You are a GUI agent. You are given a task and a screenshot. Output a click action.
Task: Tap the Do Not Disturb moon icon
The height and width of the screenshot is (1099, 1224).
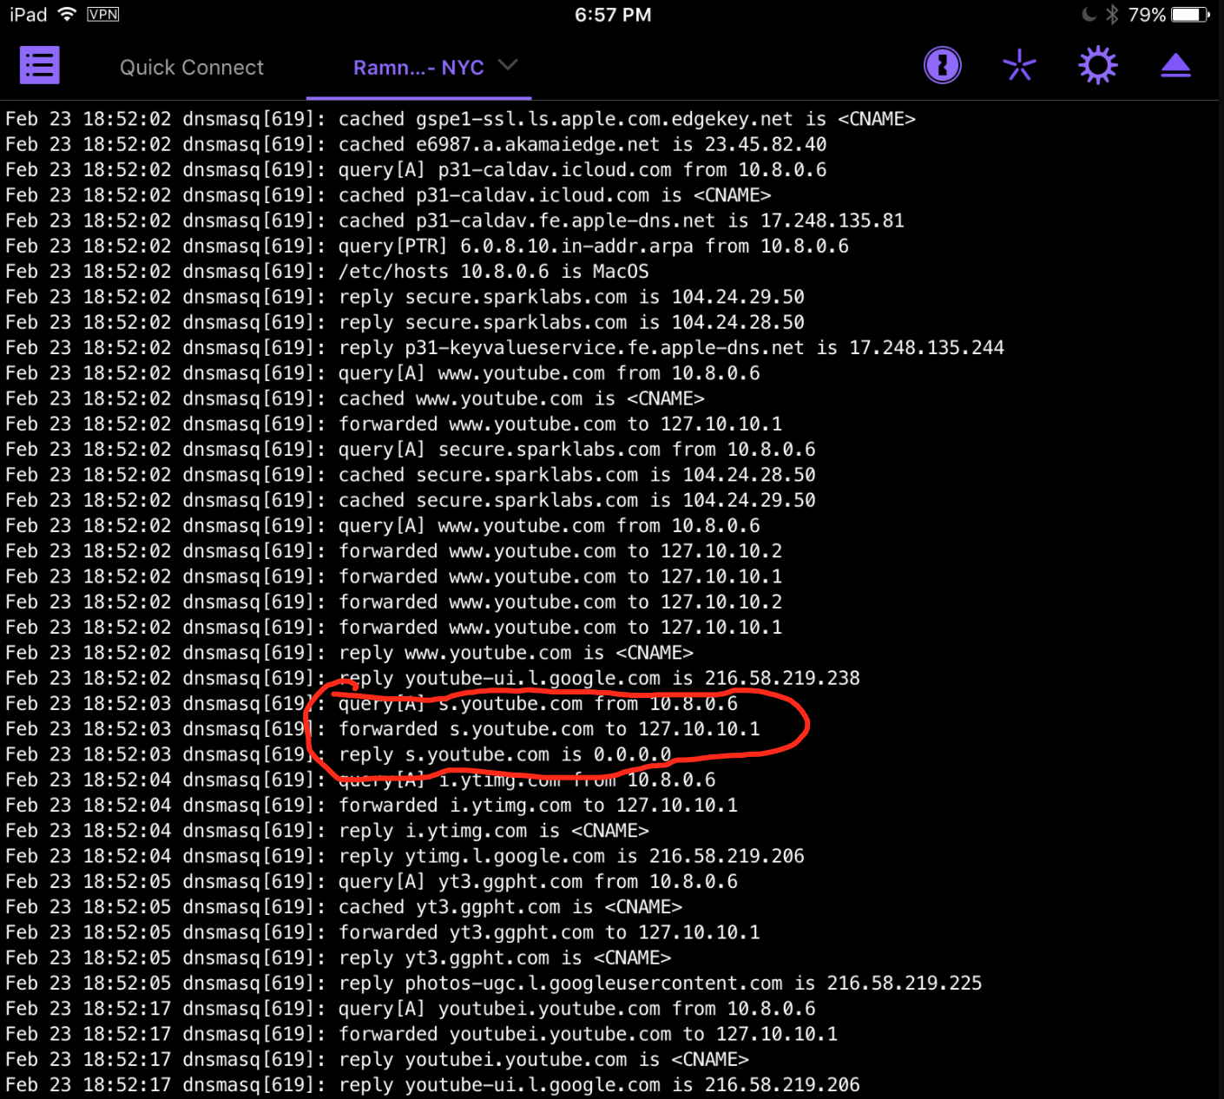1089,14
